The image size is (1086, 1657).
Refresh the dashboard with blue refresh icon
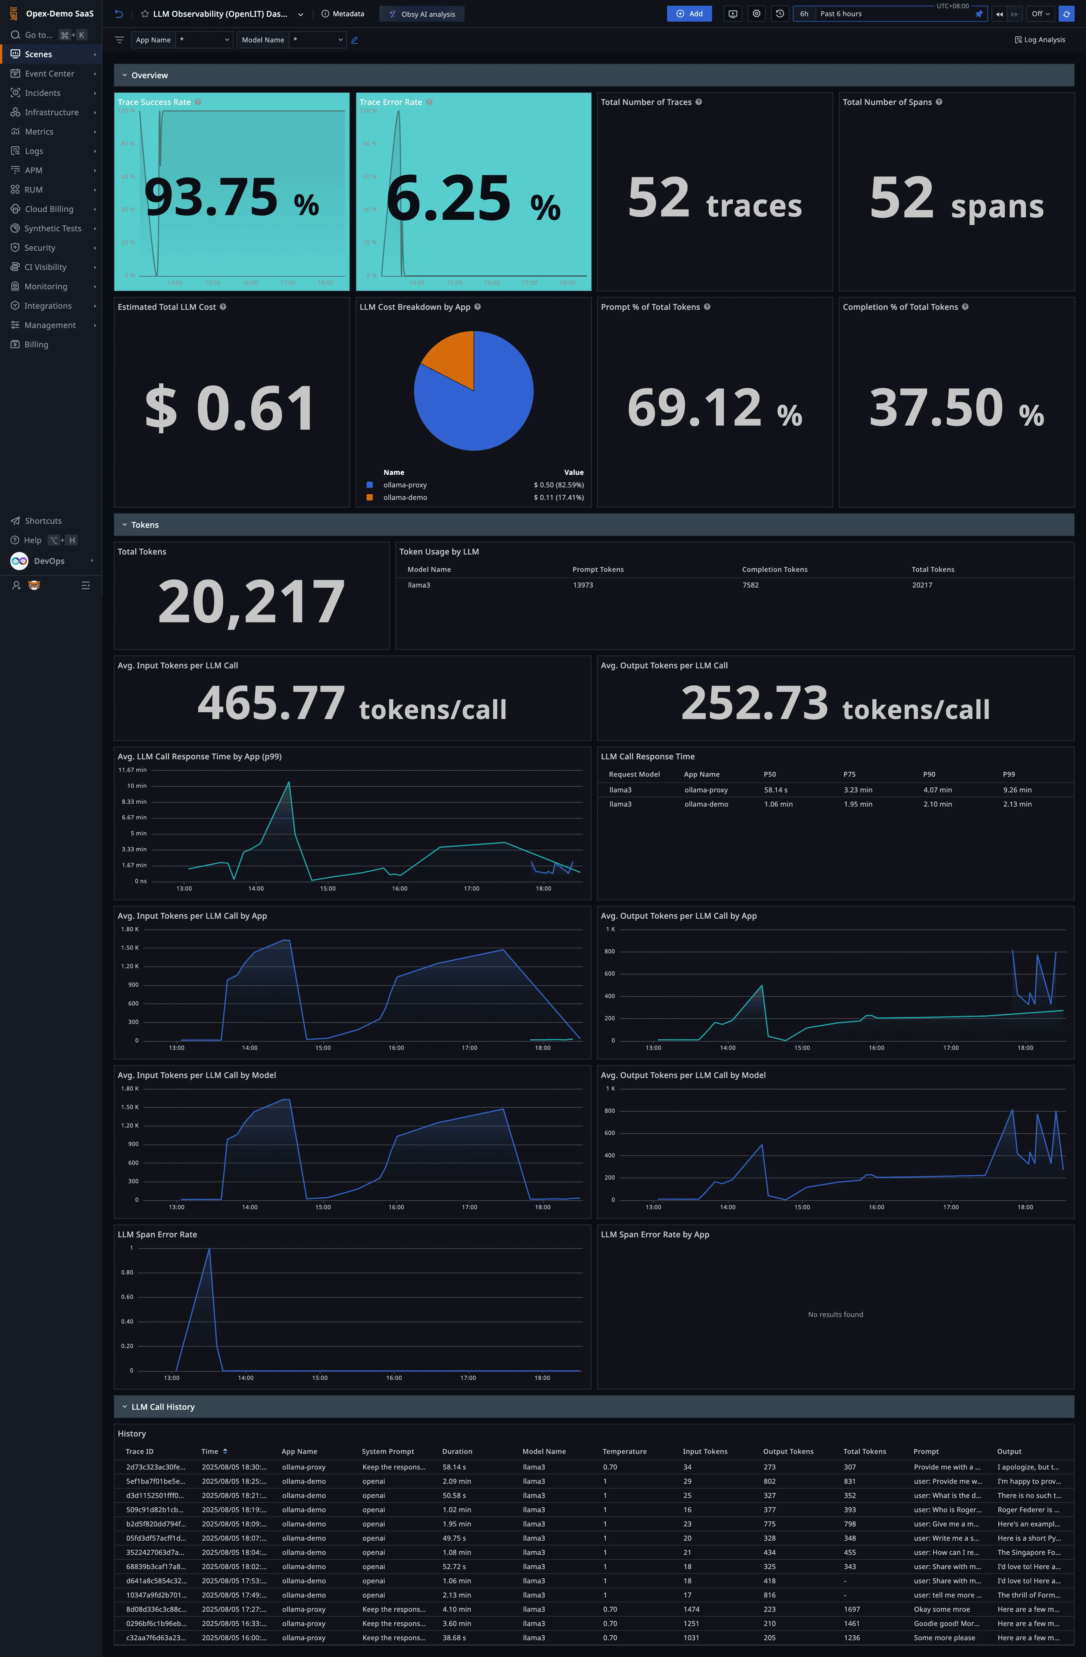coord(1066,14)
